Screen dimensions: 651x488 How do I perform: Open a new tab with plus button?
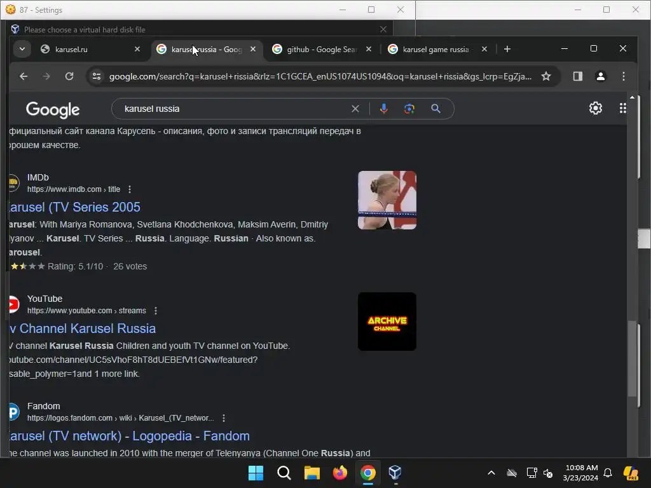coord(507,49)
